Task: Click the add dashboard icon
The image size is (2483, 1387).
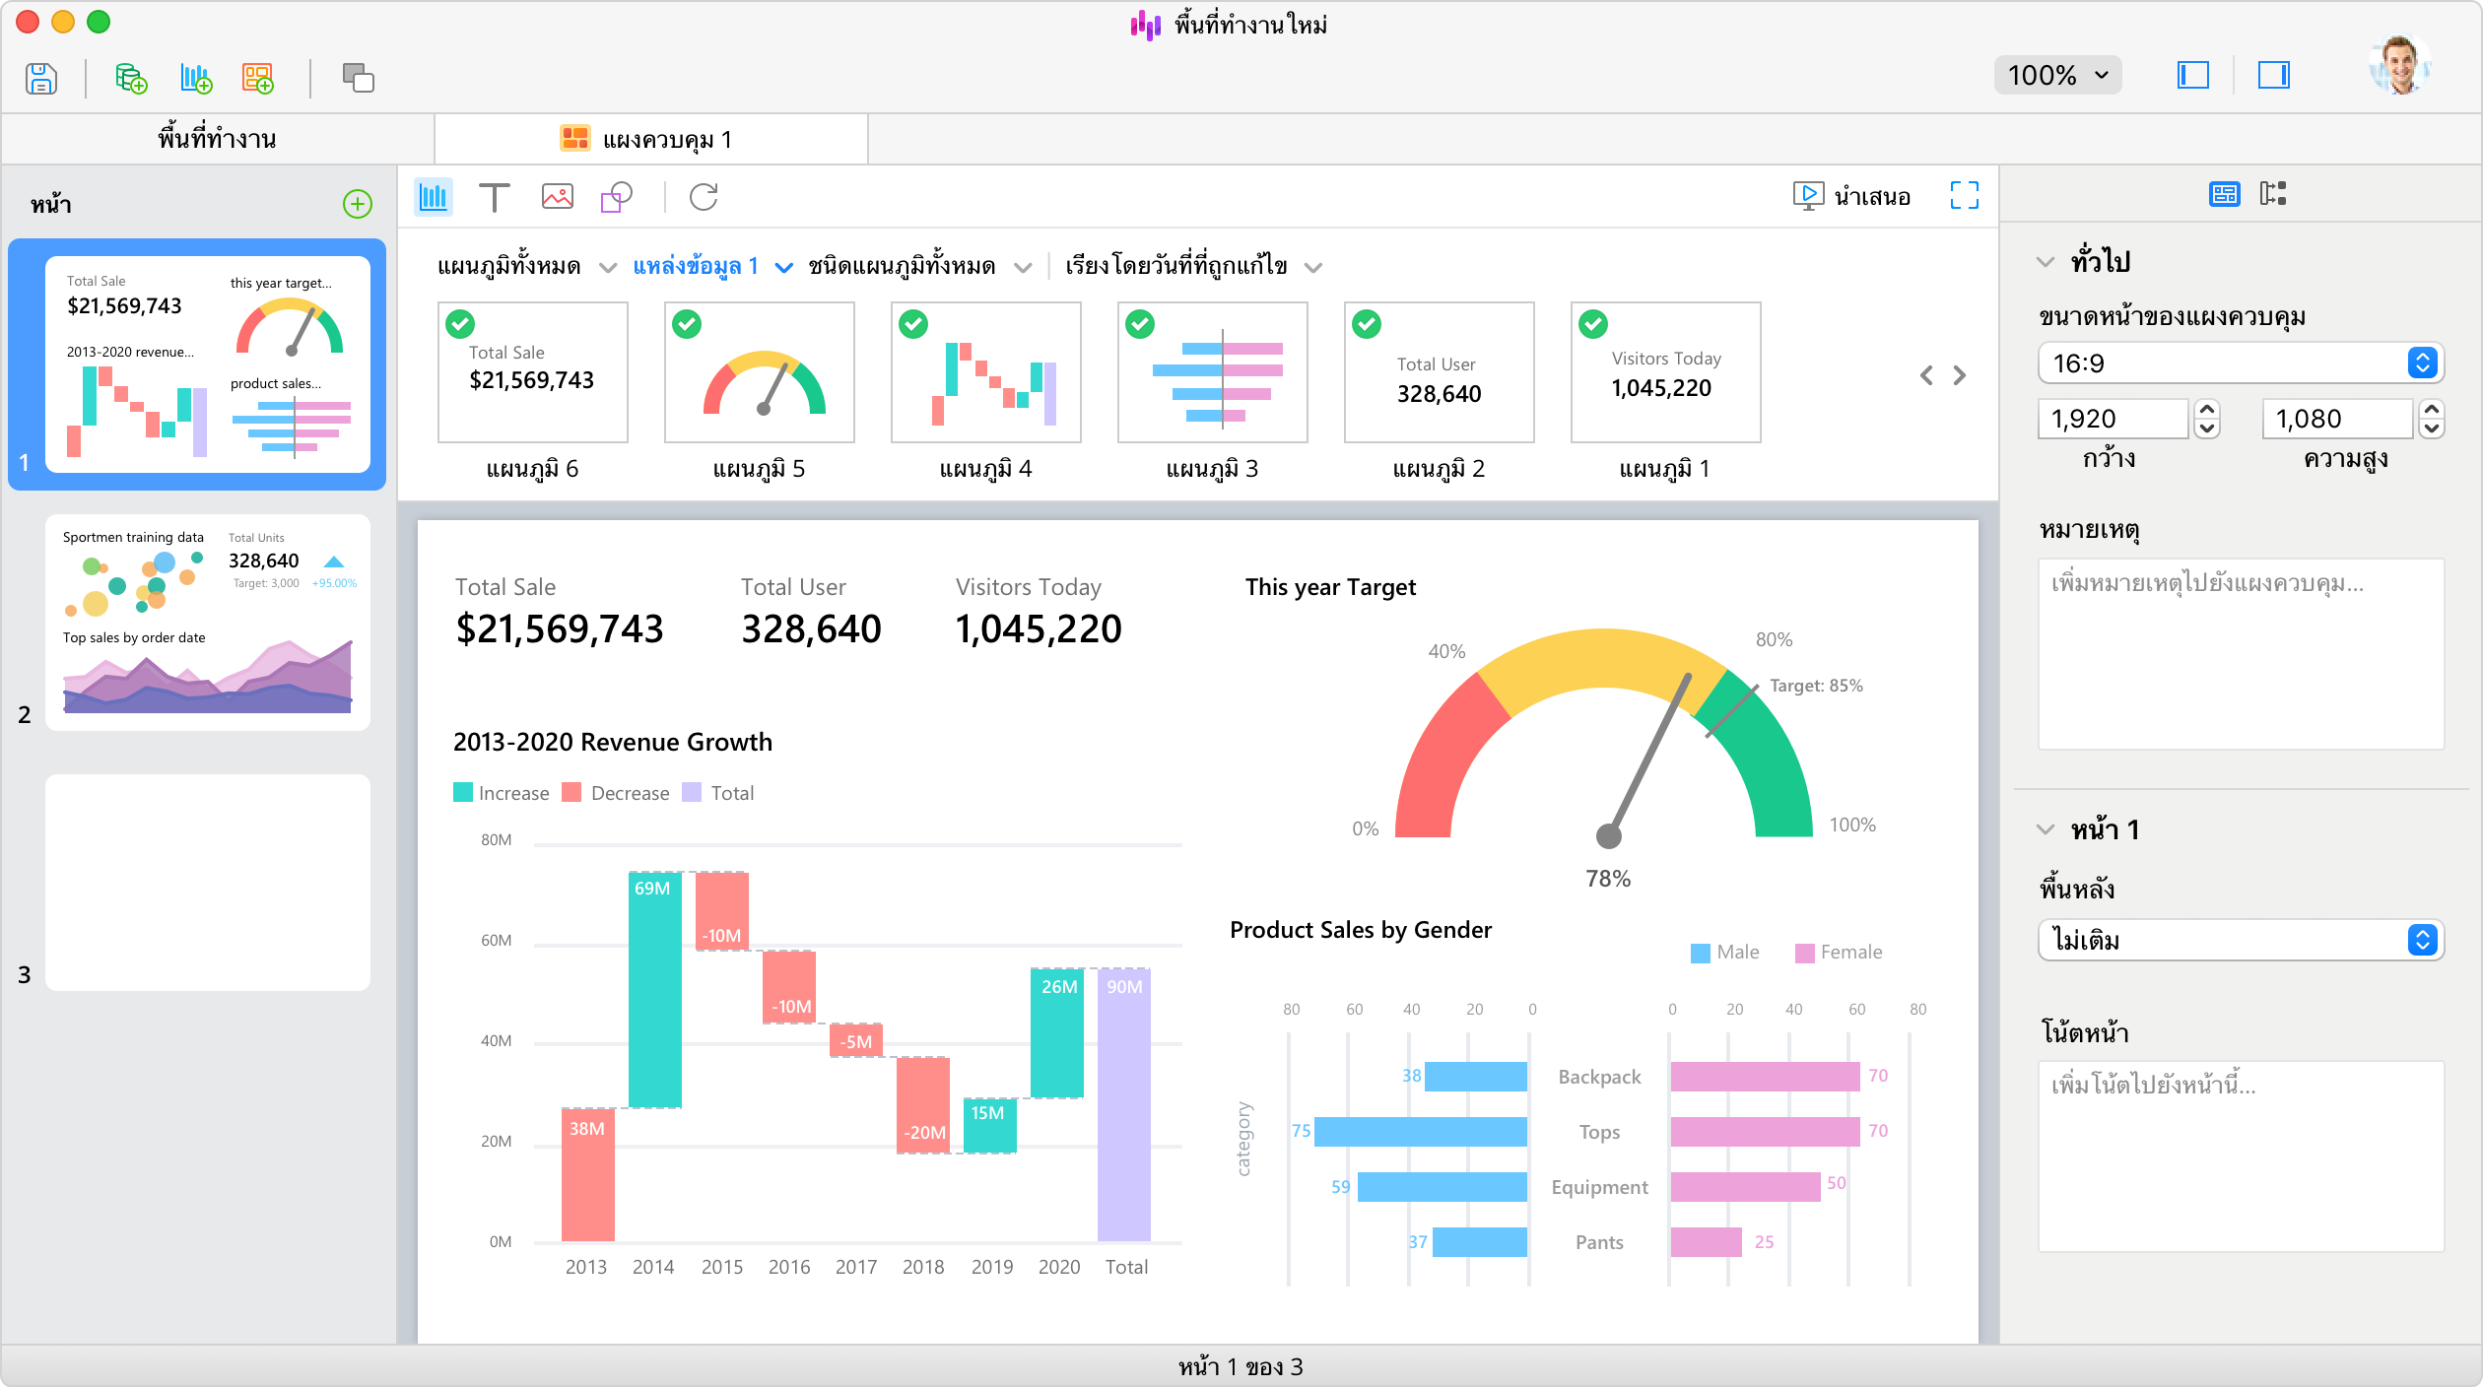Action: click(x=258, y=78)
